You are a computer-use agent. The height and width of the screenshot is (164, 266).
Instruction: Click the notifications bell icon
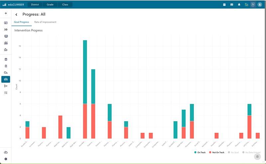click(x=239, y=5)
